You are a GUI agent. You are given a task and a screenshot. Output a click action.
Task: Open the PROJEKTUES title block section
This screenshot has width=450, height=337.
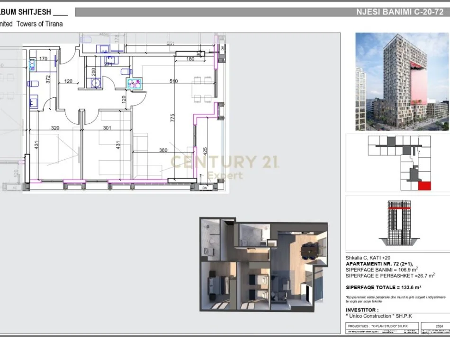pos(379,325)
